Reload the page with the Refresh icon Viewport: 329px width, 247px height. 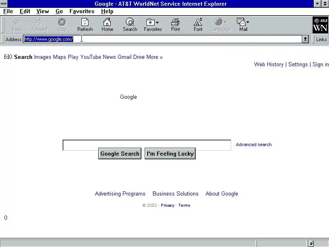(85, 25)
